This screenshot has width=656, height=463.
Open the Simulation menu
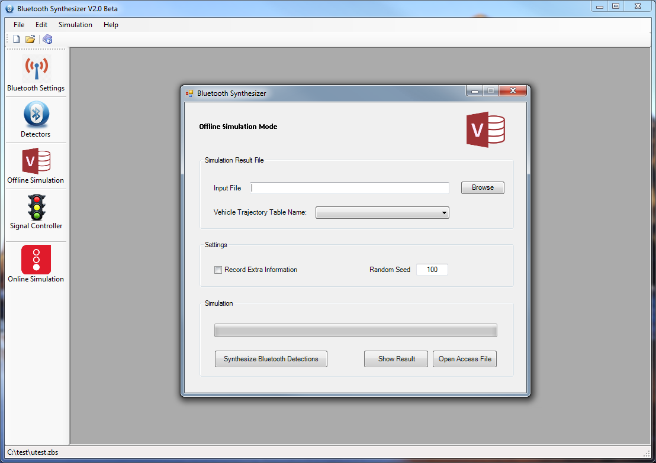click(75, 25)
